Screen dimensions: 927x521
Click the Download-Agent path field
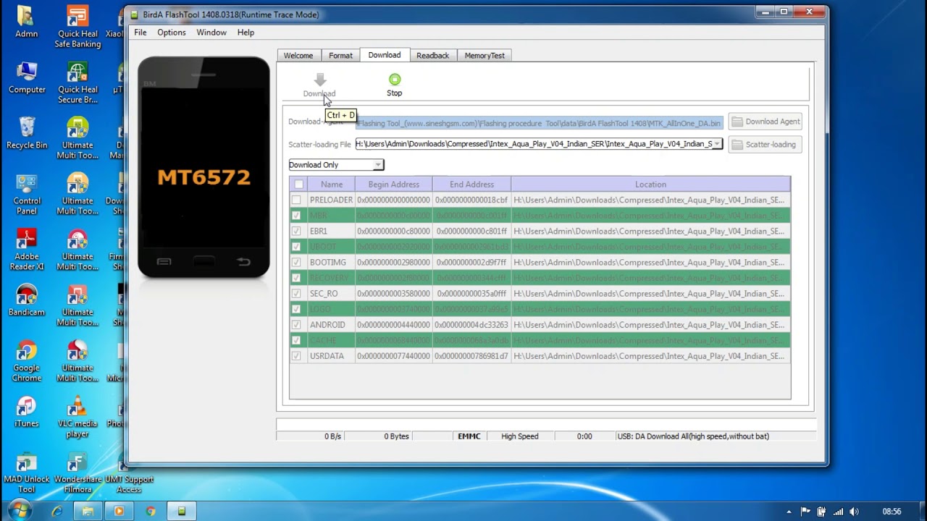point(539,123)
